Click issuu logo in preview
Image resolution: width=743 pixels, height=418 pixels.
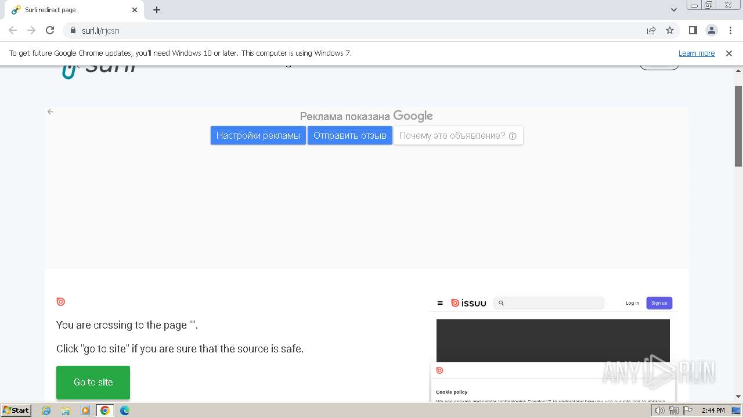(x=469, y=303)
